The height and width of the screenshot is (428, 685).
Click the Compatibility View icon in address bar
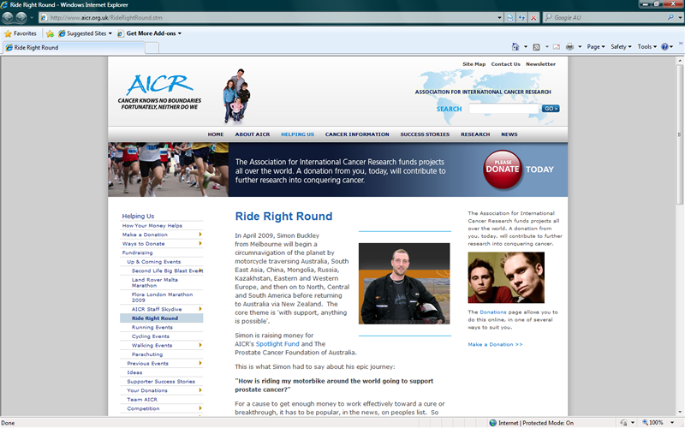tap(509, 17)
